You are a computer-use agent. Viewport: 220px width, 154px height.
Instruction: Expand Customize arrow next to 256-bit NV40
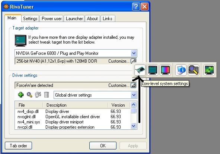(133, 61)
